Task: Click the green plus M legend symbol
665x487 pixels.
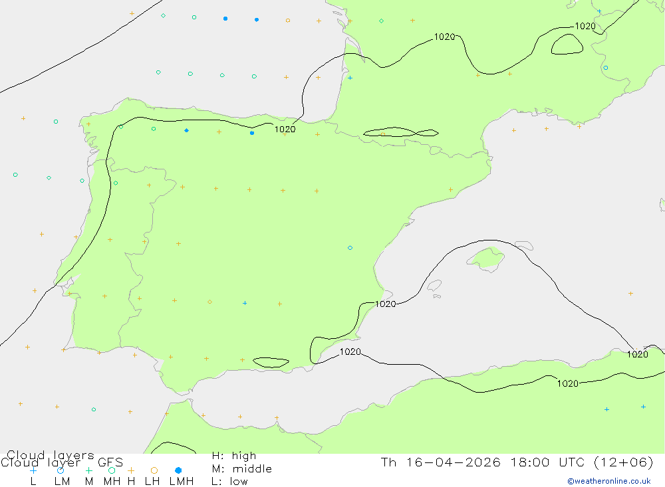Action: click(88, 470)
